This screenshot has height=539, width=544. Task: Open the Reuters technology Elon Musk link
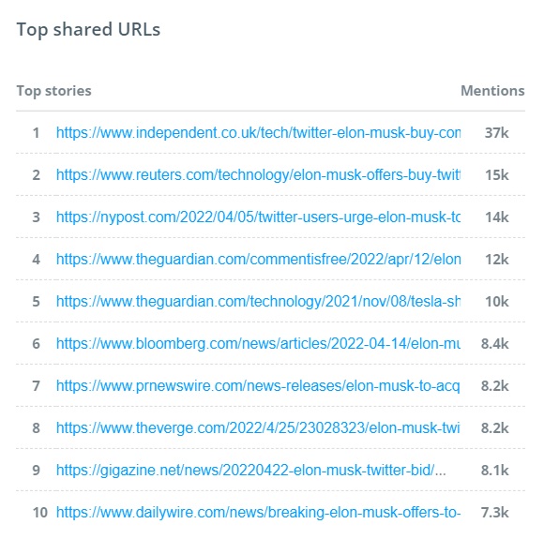point(258,175)
